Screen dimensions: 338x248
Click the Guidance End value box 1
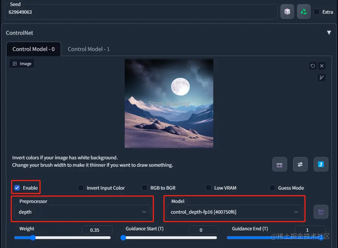pos(310,230)
